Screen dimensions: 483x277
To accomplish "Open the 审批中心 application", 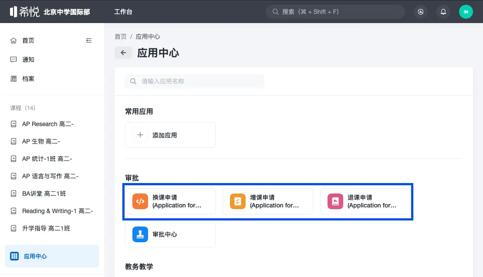I will tap(170, 234).
